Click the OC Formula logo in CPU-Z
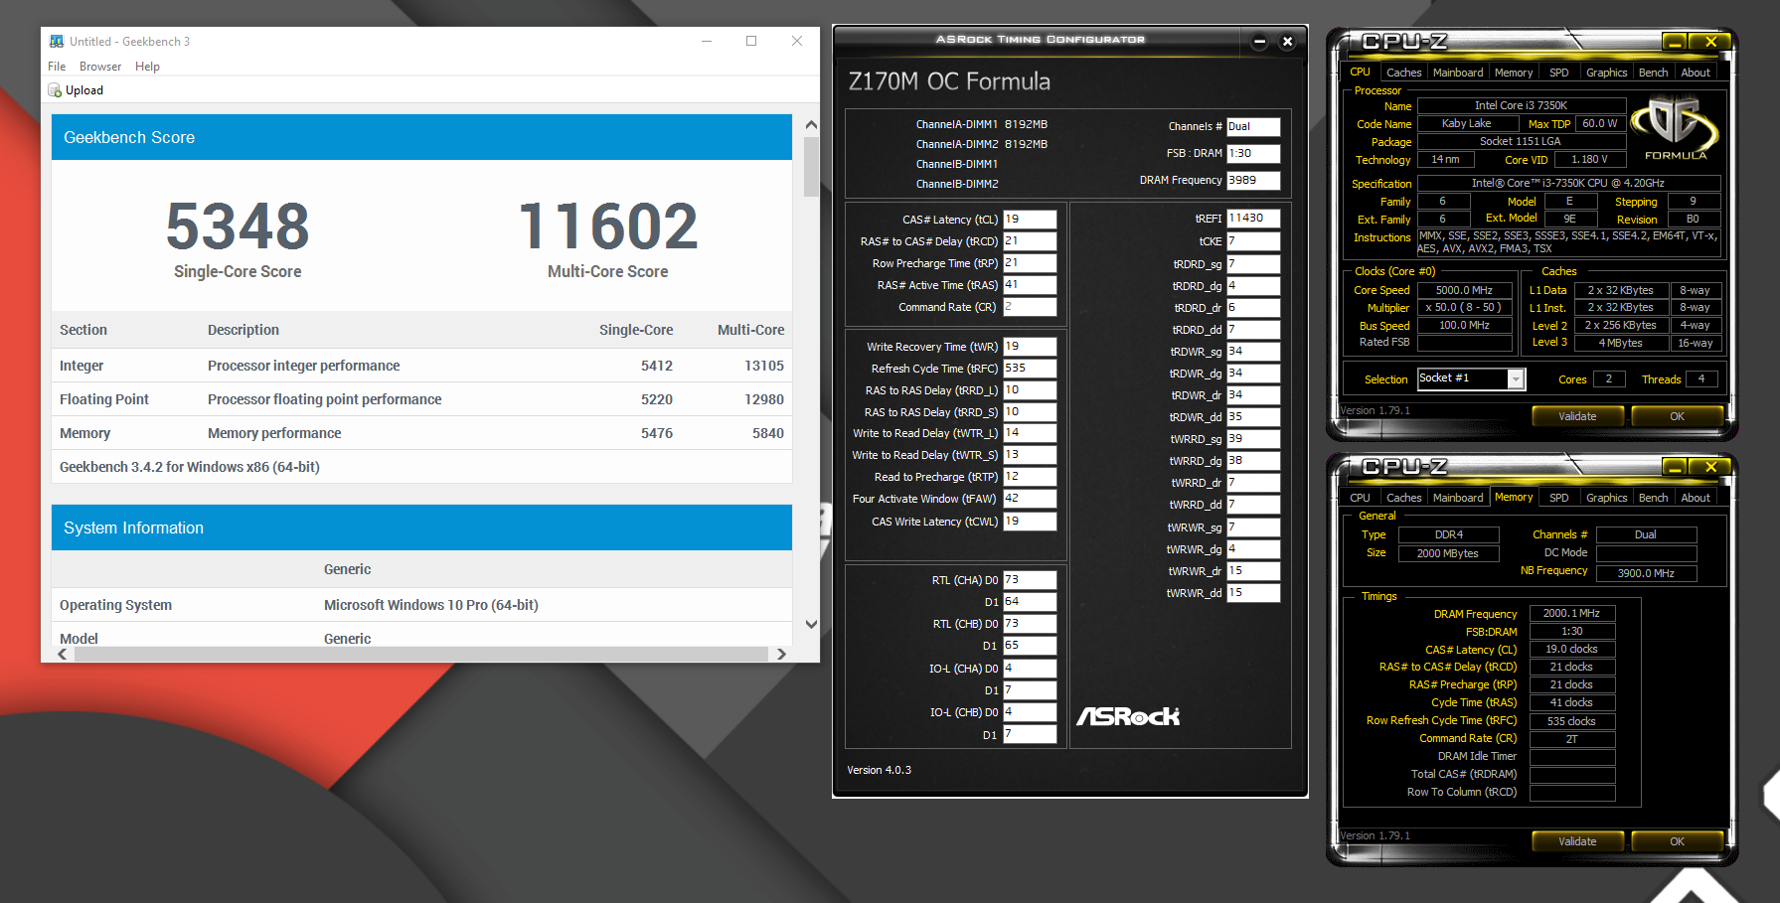Viewport: 1780px width, 903px height. tap(1676, 127)
